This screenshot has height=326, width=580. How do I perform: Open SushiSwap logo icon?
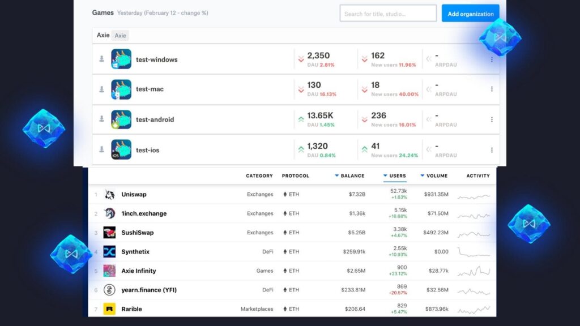coord(109,233)
